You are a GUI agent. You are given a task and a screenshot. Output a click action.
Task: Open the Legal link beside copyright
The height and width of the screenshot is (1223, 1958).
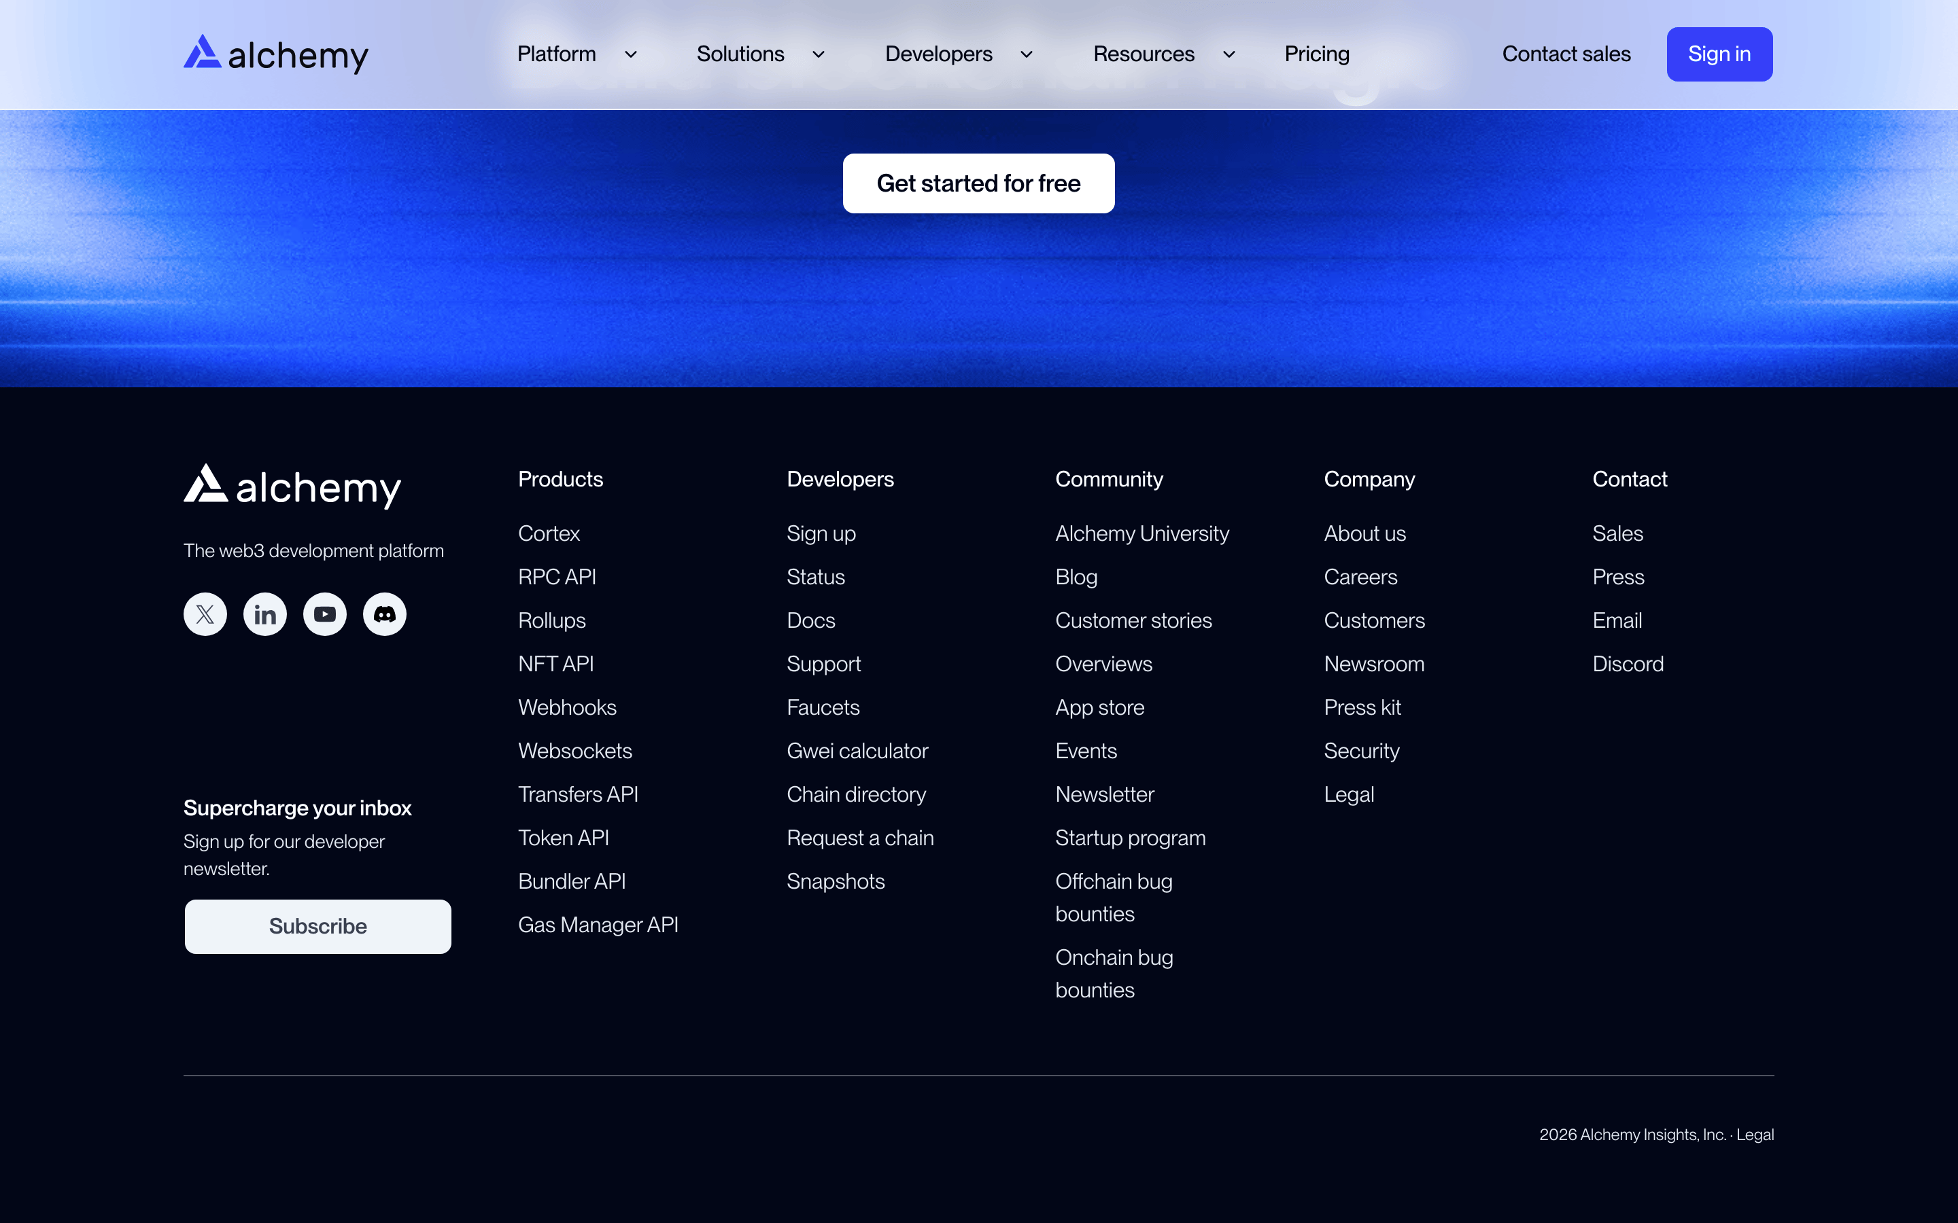1755,1135
